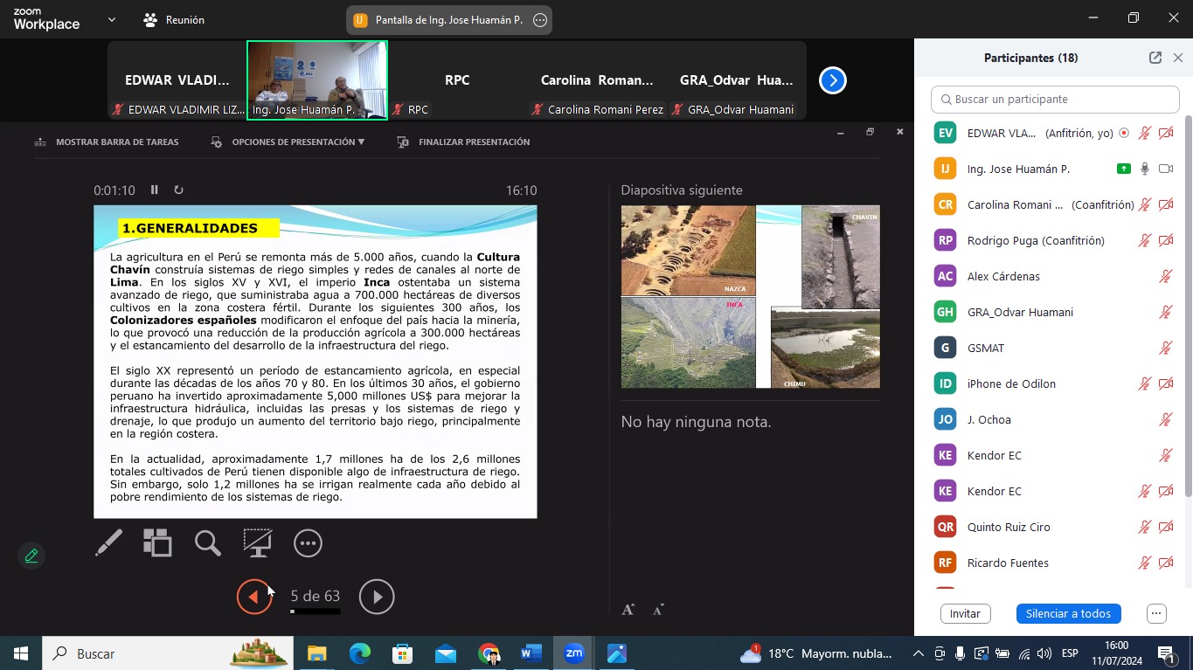The width and height of the screenshot is (1193, 670).
Task: Click the green annotation pencil icon
Action: click(31, 556)
